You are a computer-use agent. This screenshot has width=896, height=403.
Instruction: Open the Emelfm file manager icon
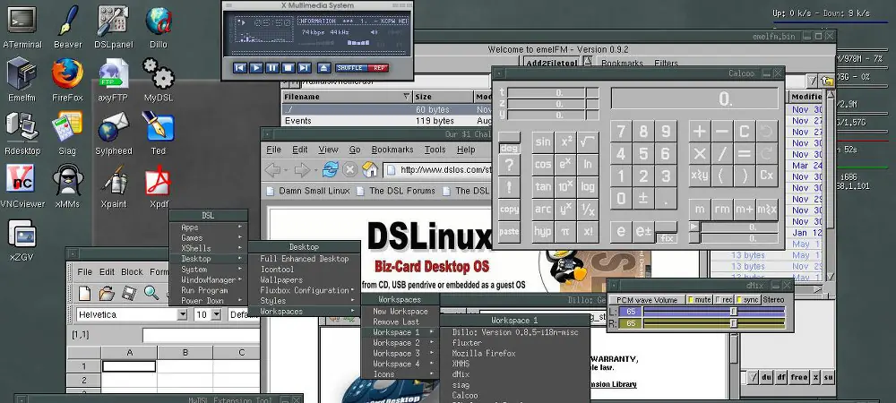(21, 73)
